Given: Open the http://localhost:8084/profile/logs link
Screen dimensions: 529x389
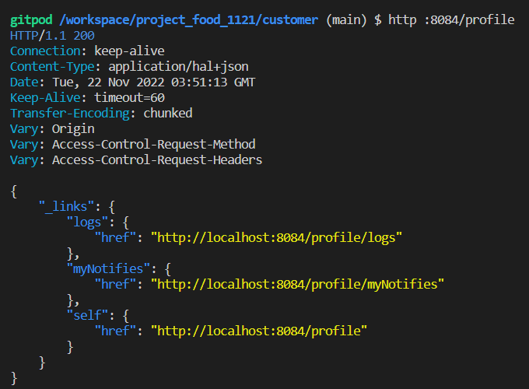Looking at the screenshot, I should pyautogui.click(x=276, y=238).
